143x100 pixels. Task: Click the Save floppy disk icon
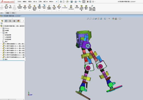71,2
